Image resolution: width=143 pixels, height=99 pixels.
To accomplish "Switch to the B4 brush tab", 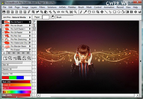I will pyautogui.click(x=18, y=53).
